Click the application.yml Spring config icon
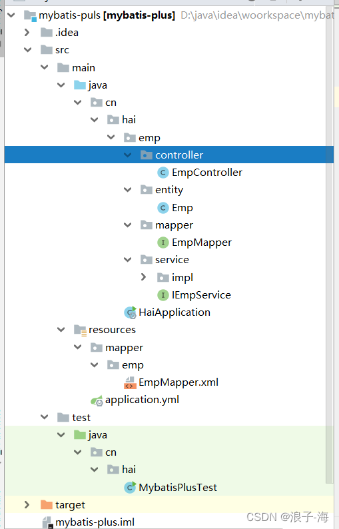 [x=97, y=400]
